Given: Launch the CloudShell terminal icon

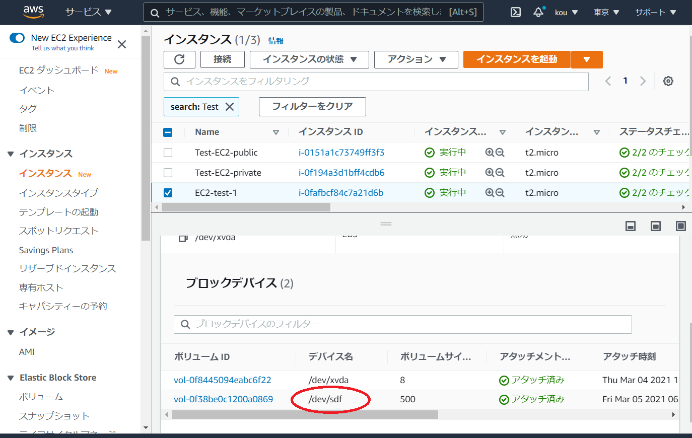Looking at the screenshot, I should tap(516, 12).
